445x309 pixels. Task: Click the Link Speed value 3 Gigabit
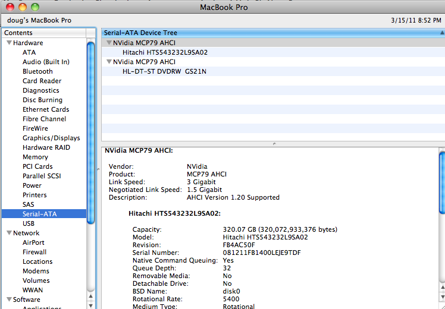[201, 182]
